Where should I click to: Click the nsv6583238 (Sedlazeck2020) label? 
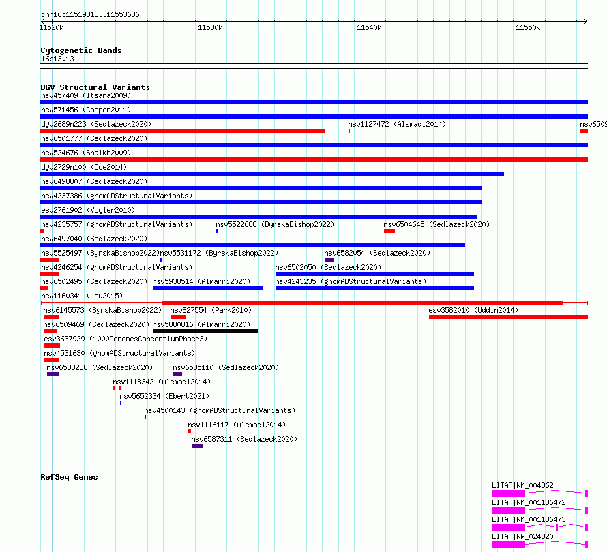[x=100, y=367]
